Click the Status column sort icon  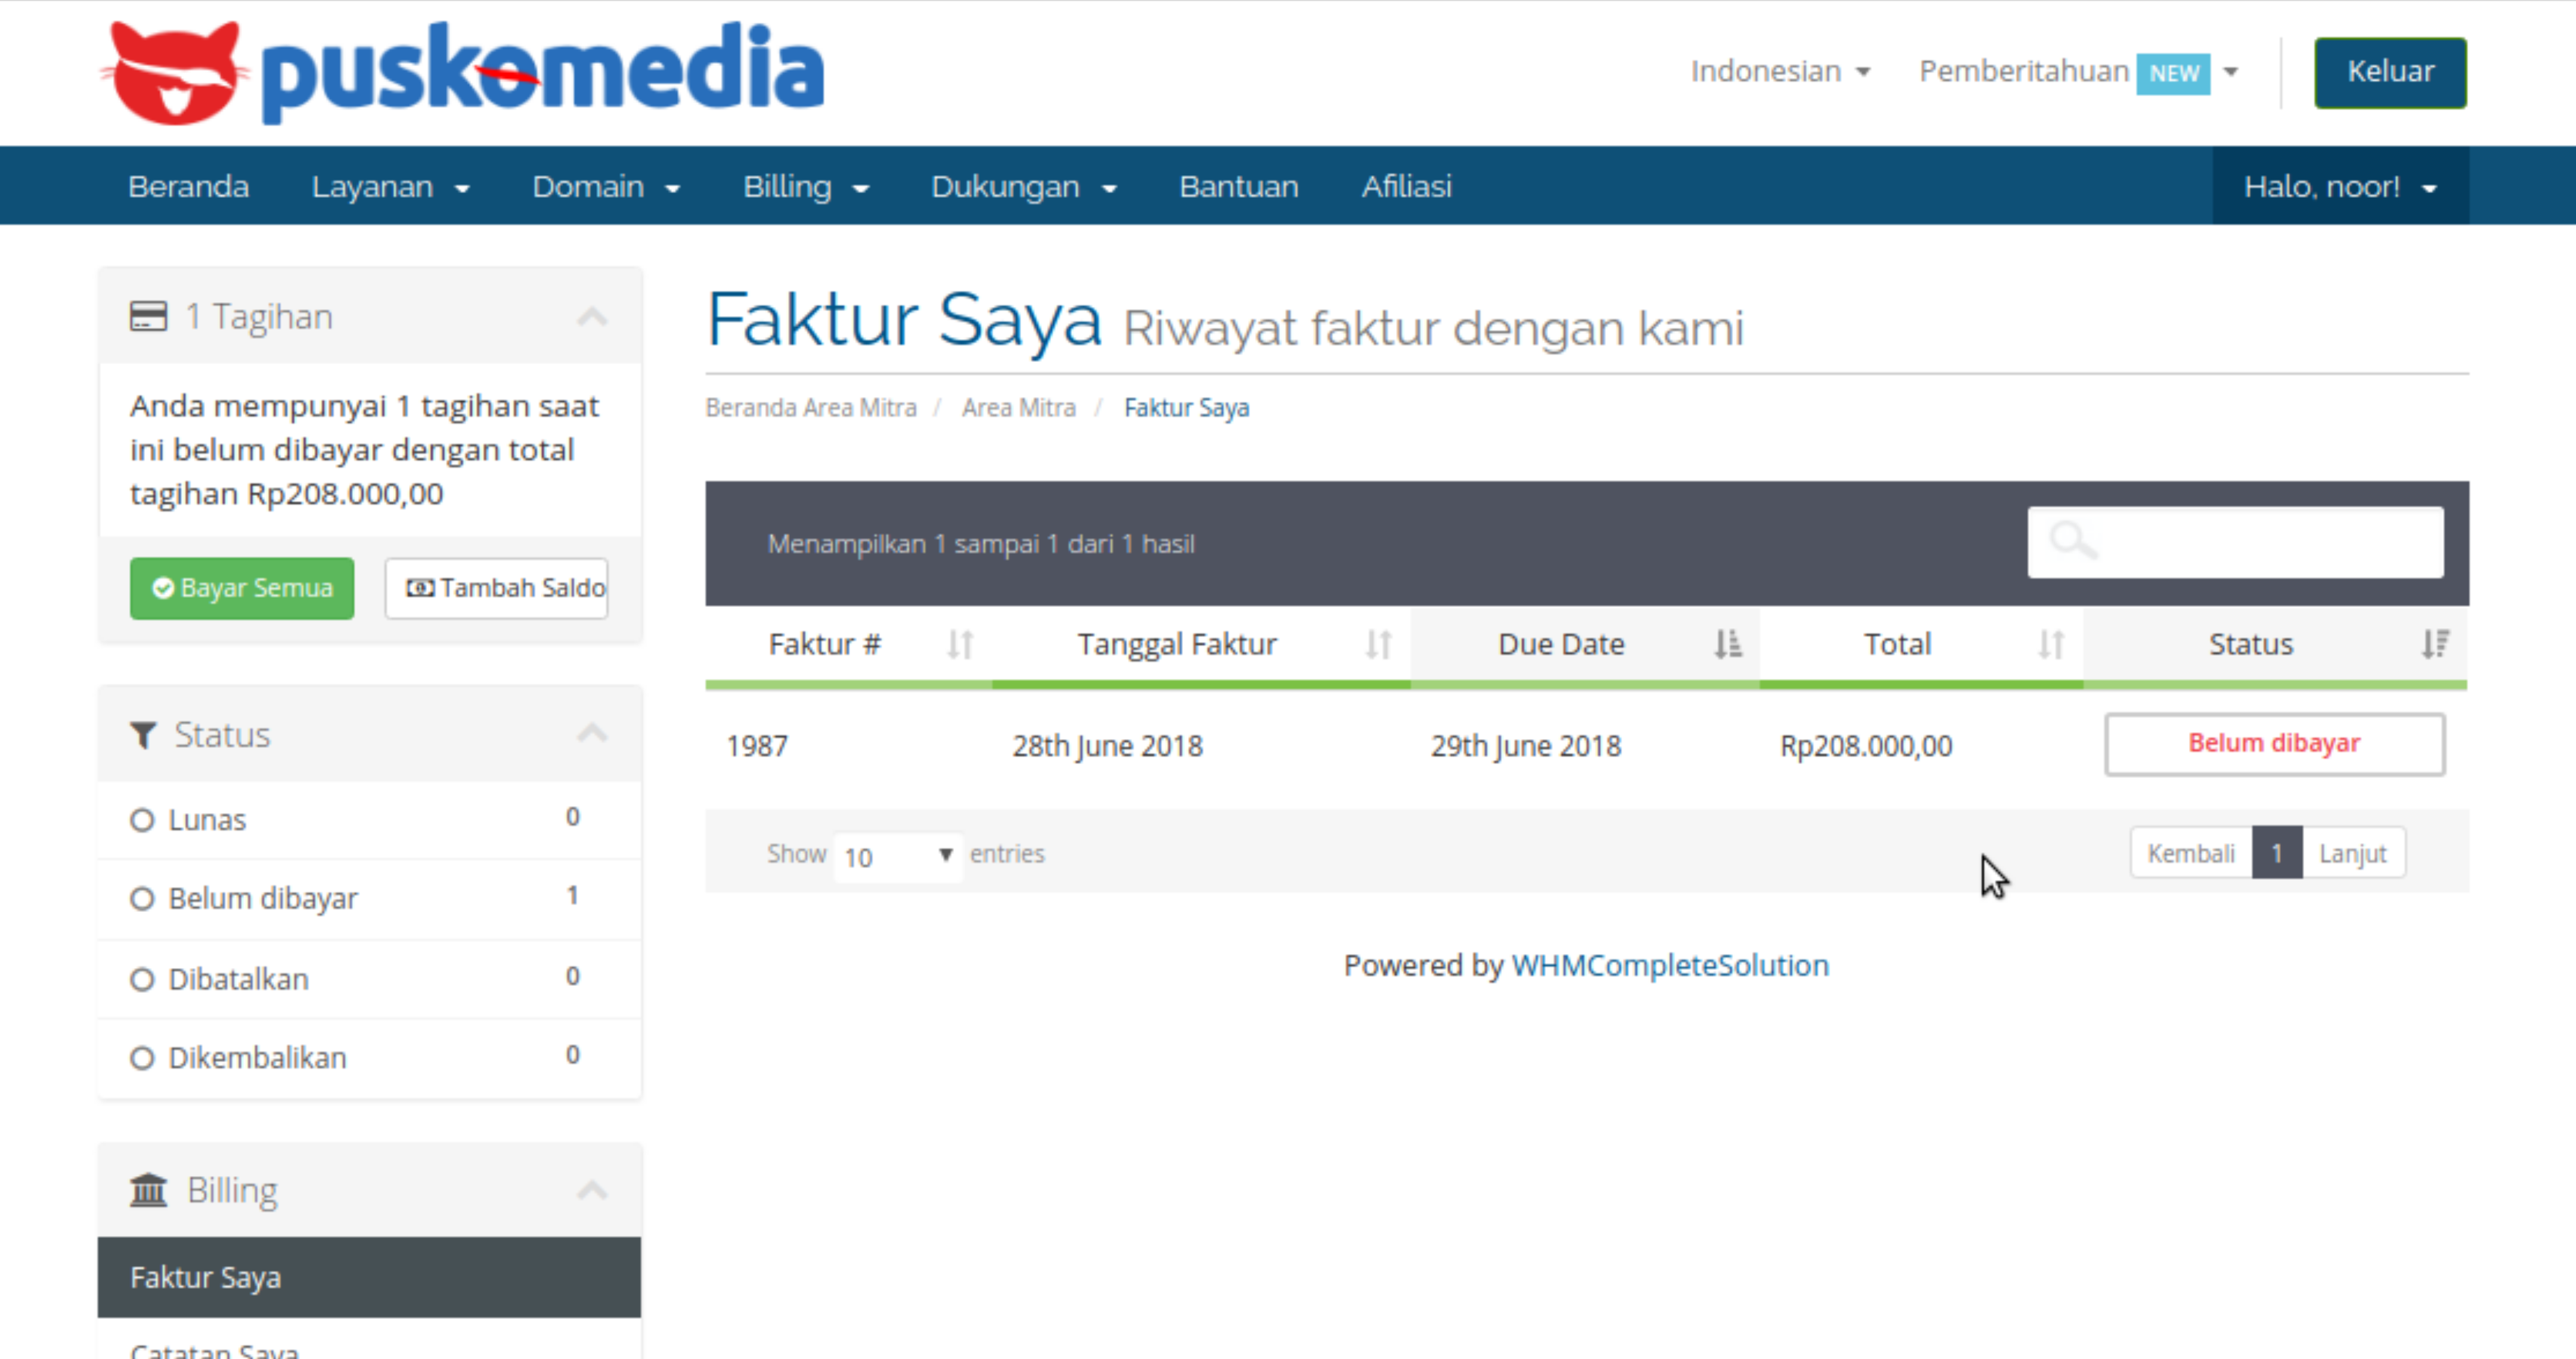[x=2435, y=644]
